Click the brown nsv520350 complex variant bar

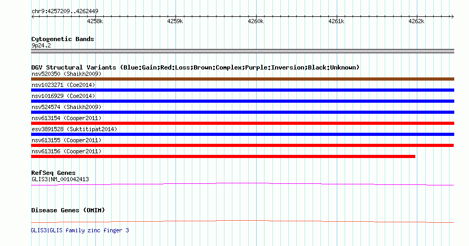coord(242,79)
